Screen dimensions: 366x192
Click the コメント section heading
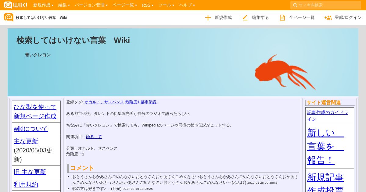(x=82, y=168)
